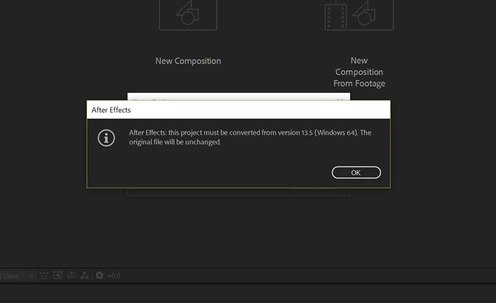Toggle Pixel Aspect Ratio Correction icon
Screen dimensions: 496x303
[44, 275]
